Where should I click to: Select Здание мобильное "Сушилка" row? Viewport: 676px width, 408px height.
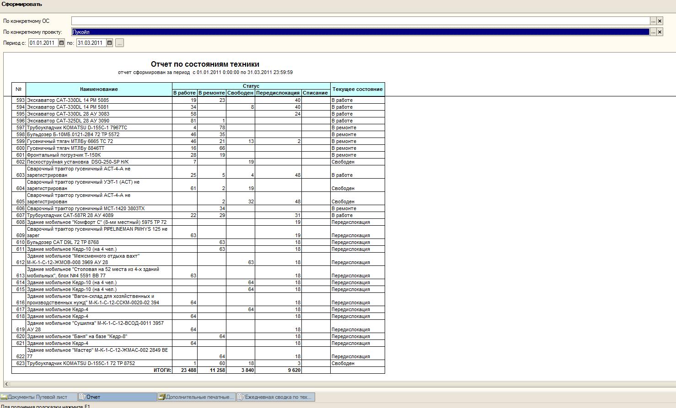pos(198,326)
